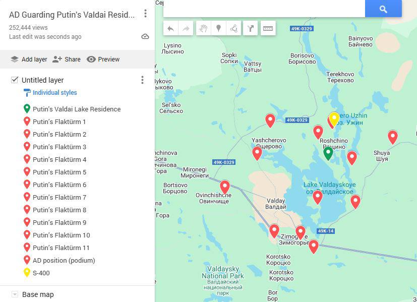This screenshot has width=417, height=302.
Task: Select the draw a line tool
Action: pyautogui.click(x=233, y=28)
